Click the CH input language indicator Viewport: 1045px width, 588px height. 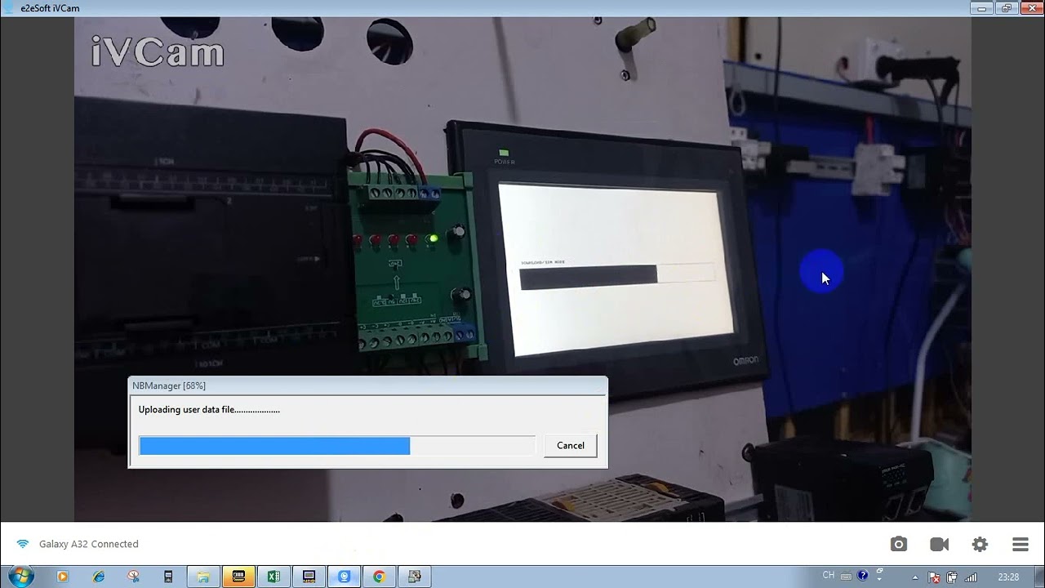[x=829, y=576]
